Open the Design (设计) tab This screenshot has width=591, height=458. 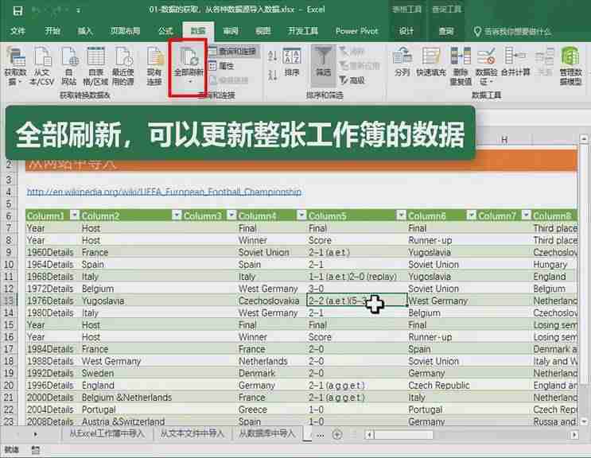click(406, 31)
